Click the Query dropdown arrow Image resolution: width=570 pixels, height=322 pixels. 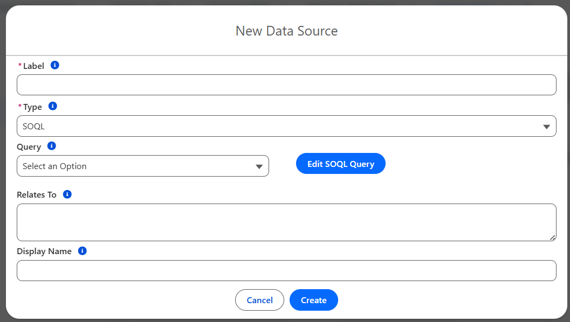tap(259, 166)
